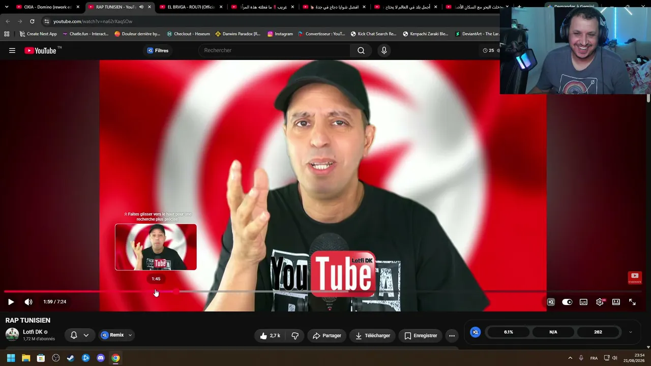This screenshot has height=366, width=651.
Task: Click the Rechercher search field
Action: point(275,50)
